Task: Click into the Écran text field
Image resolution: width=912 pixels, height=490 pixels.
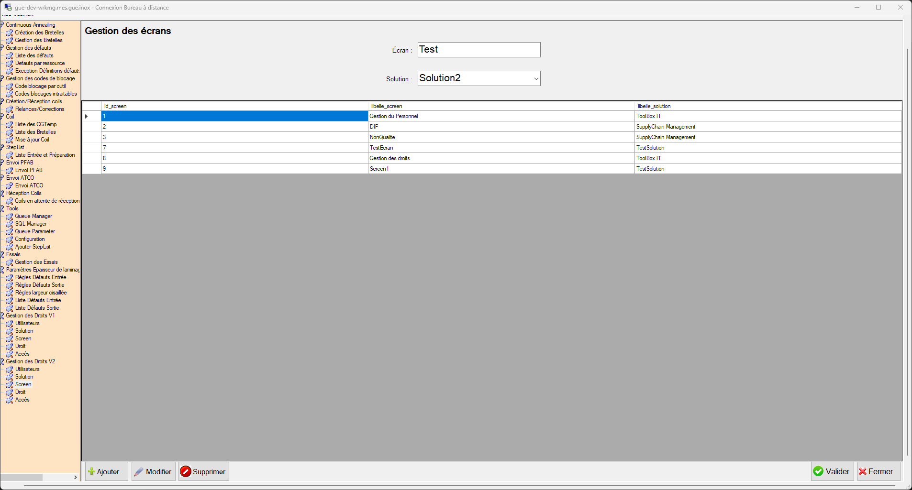Action: pyautogui.click(x=478, y=50)
